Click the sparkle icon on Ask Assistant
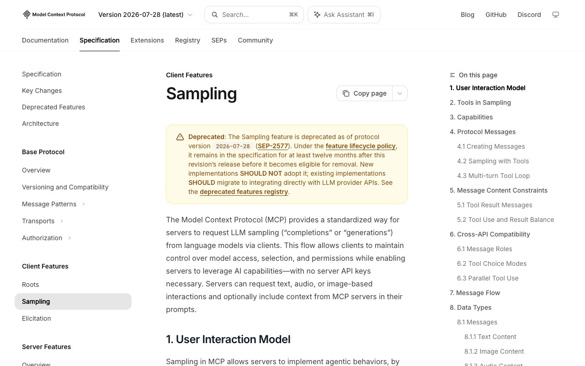Viewport: 585px width, 366px height. [x=317, y=15]
